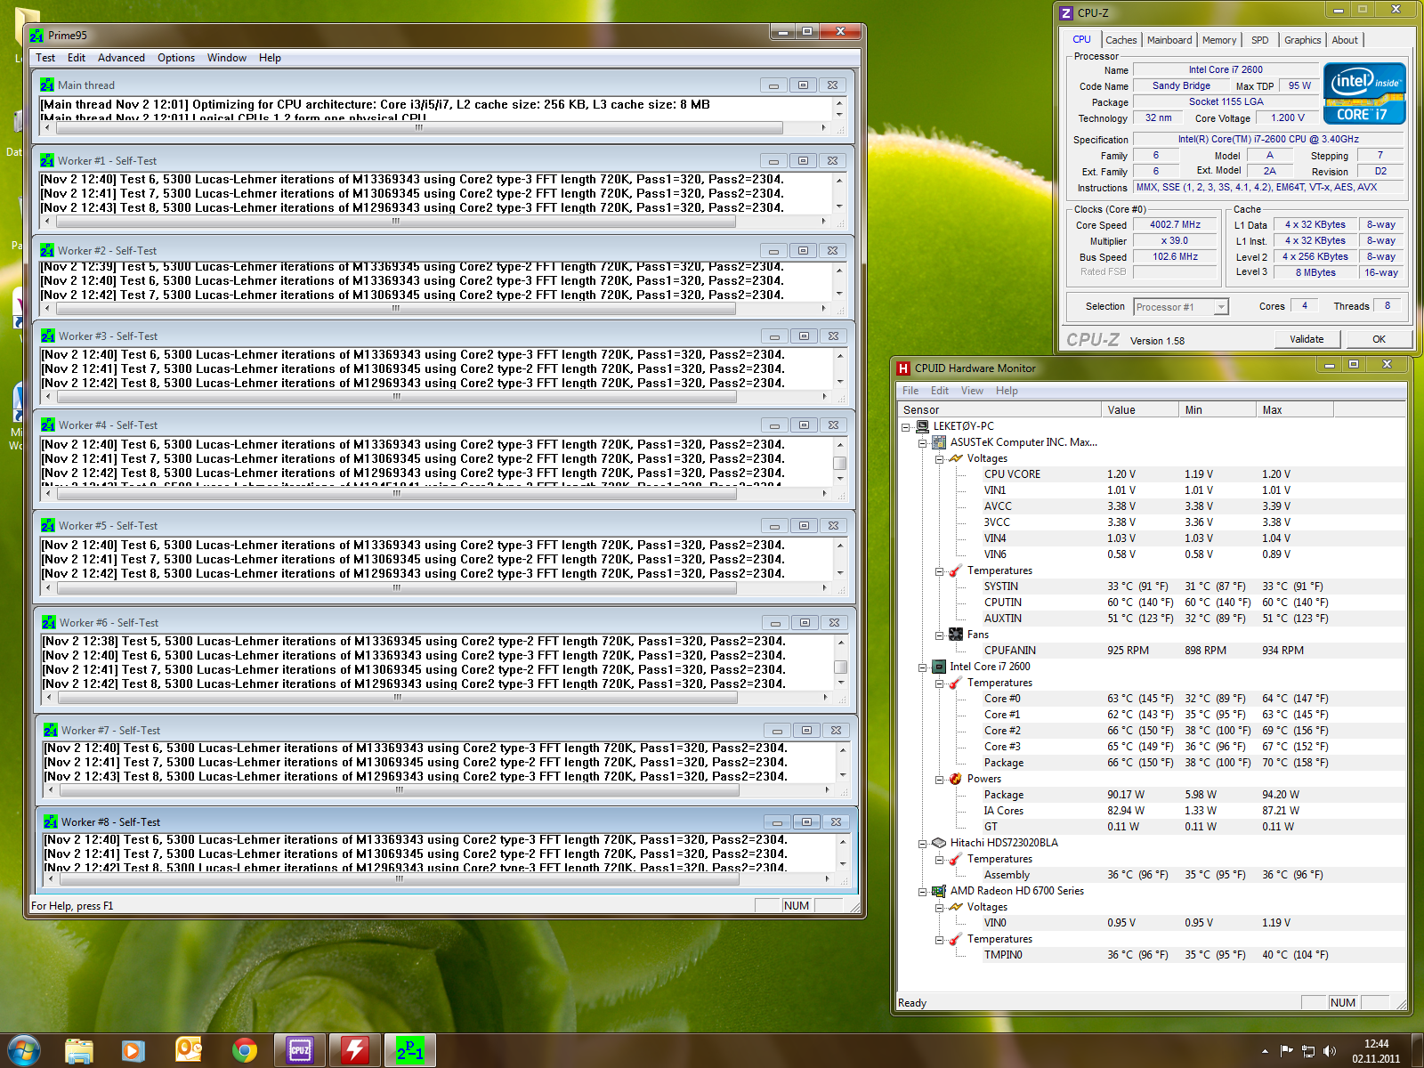The image size is (1424, 1068).
Task: Click the taskbar clock 12:44
Action: 1376,1044
